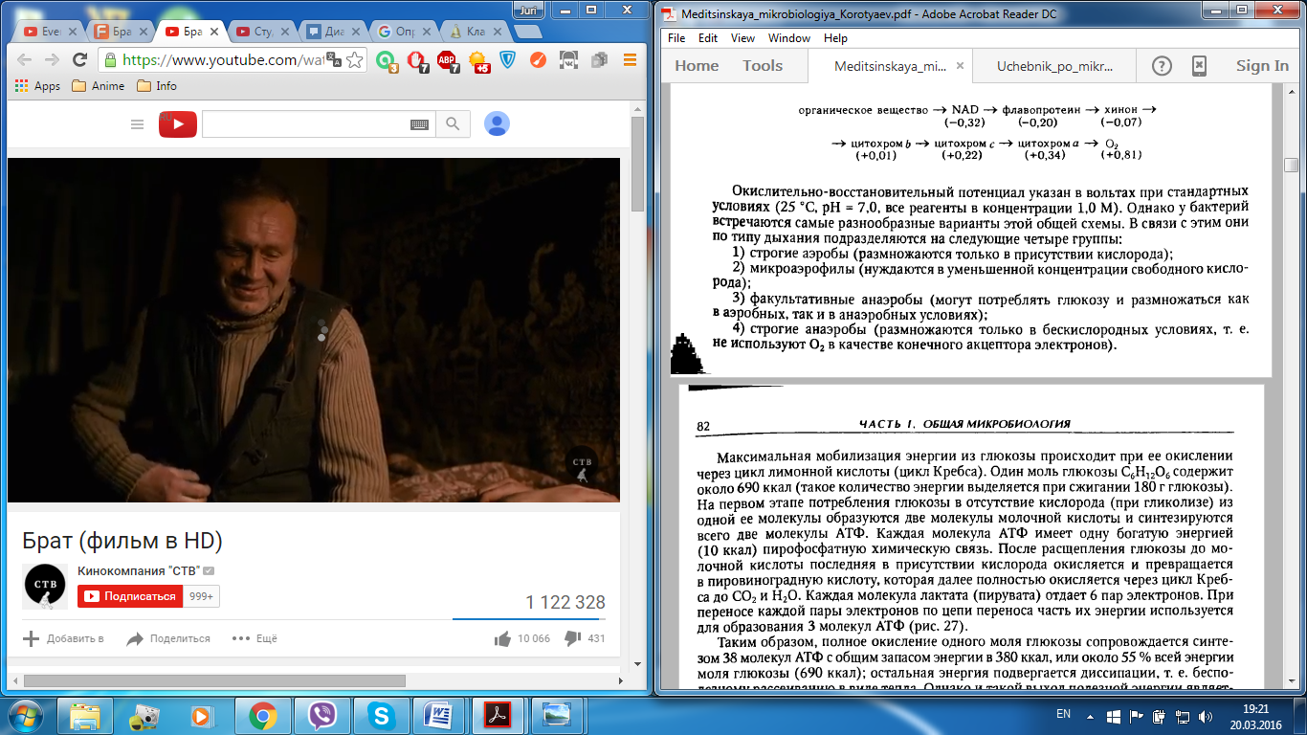The width and height of the screenshot is (1307, 735).
Task: Close the active 'Бра' YouTube tab
Action: [213, 31]
